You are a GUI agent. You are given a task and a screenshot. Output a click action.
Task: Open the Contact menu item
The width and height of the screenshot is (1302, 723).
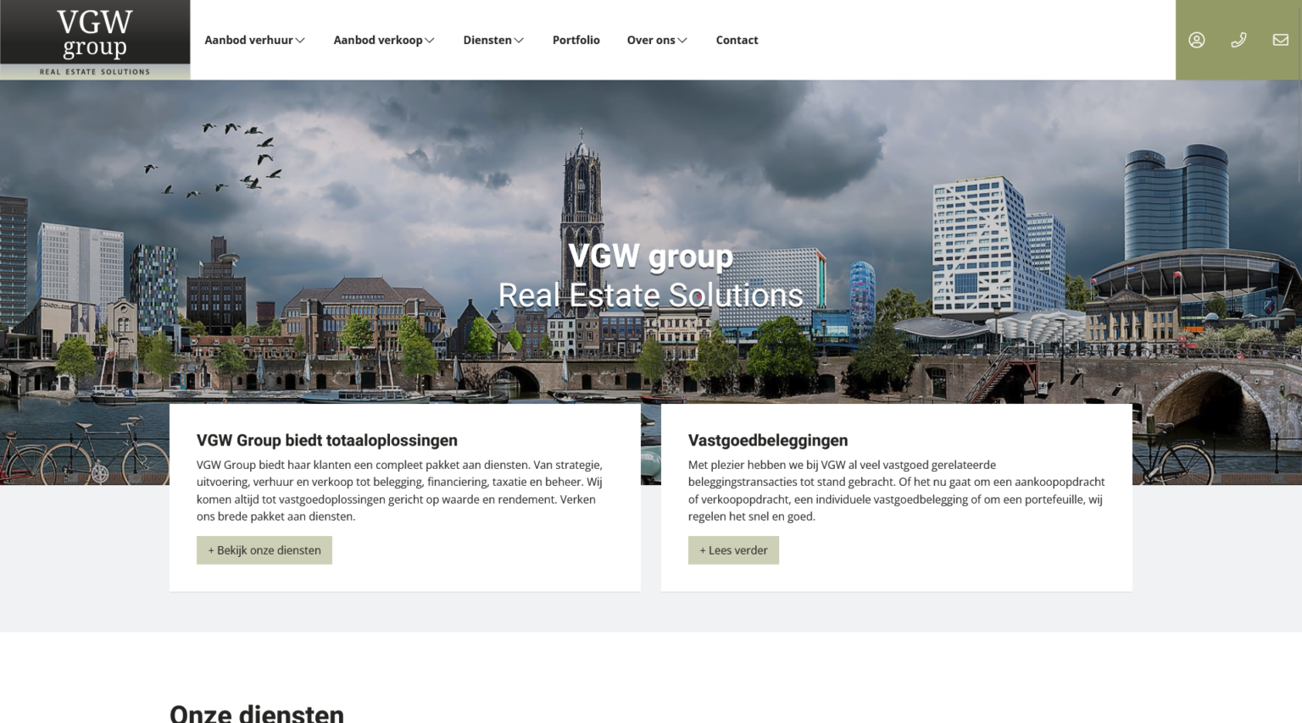[737, 40]
